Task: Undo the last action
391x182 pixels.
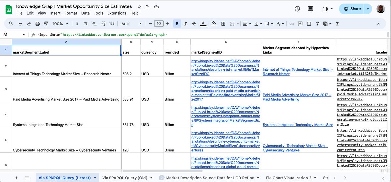Action: 20,24
